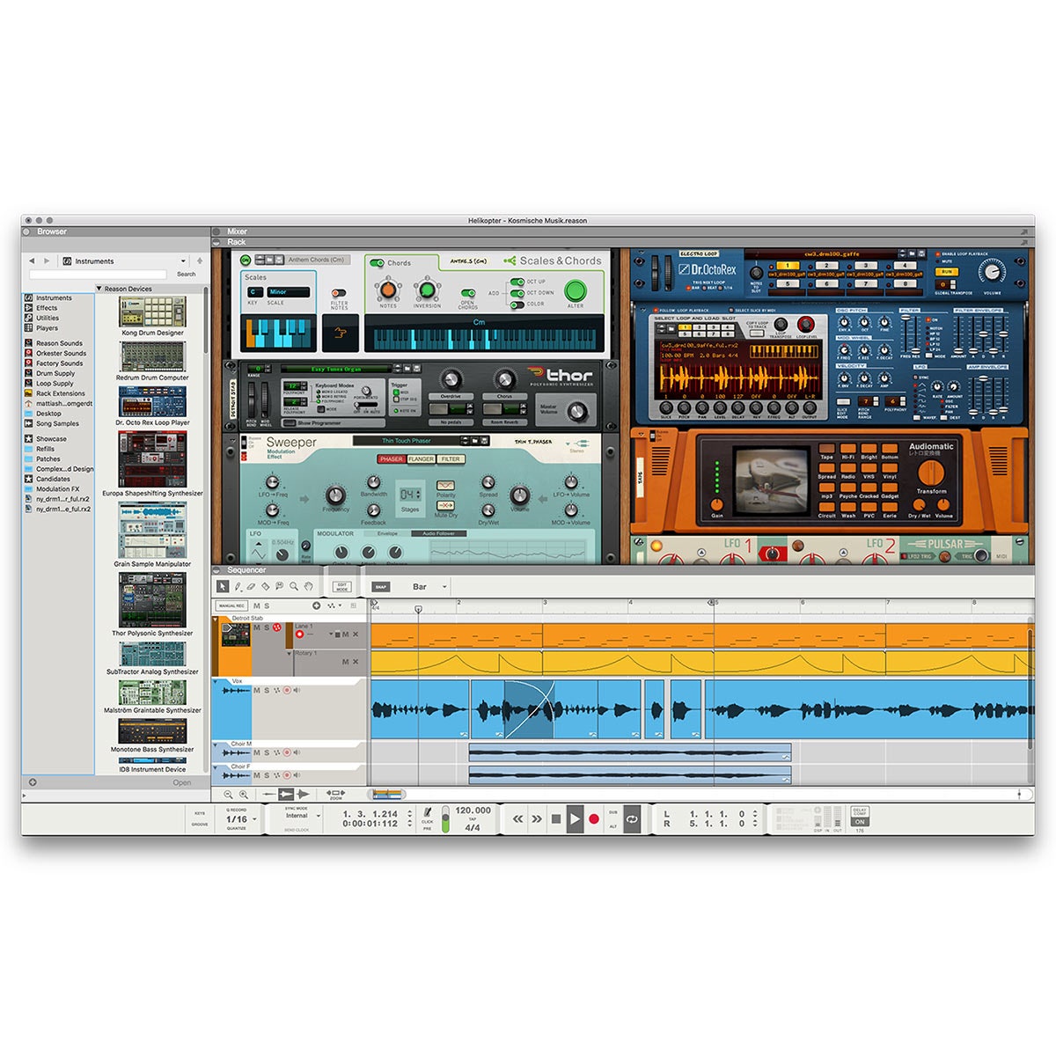This screenshot has height=1056, width=1056.
Task: Collapse the Choir M track
Action: tap(216, 744)
